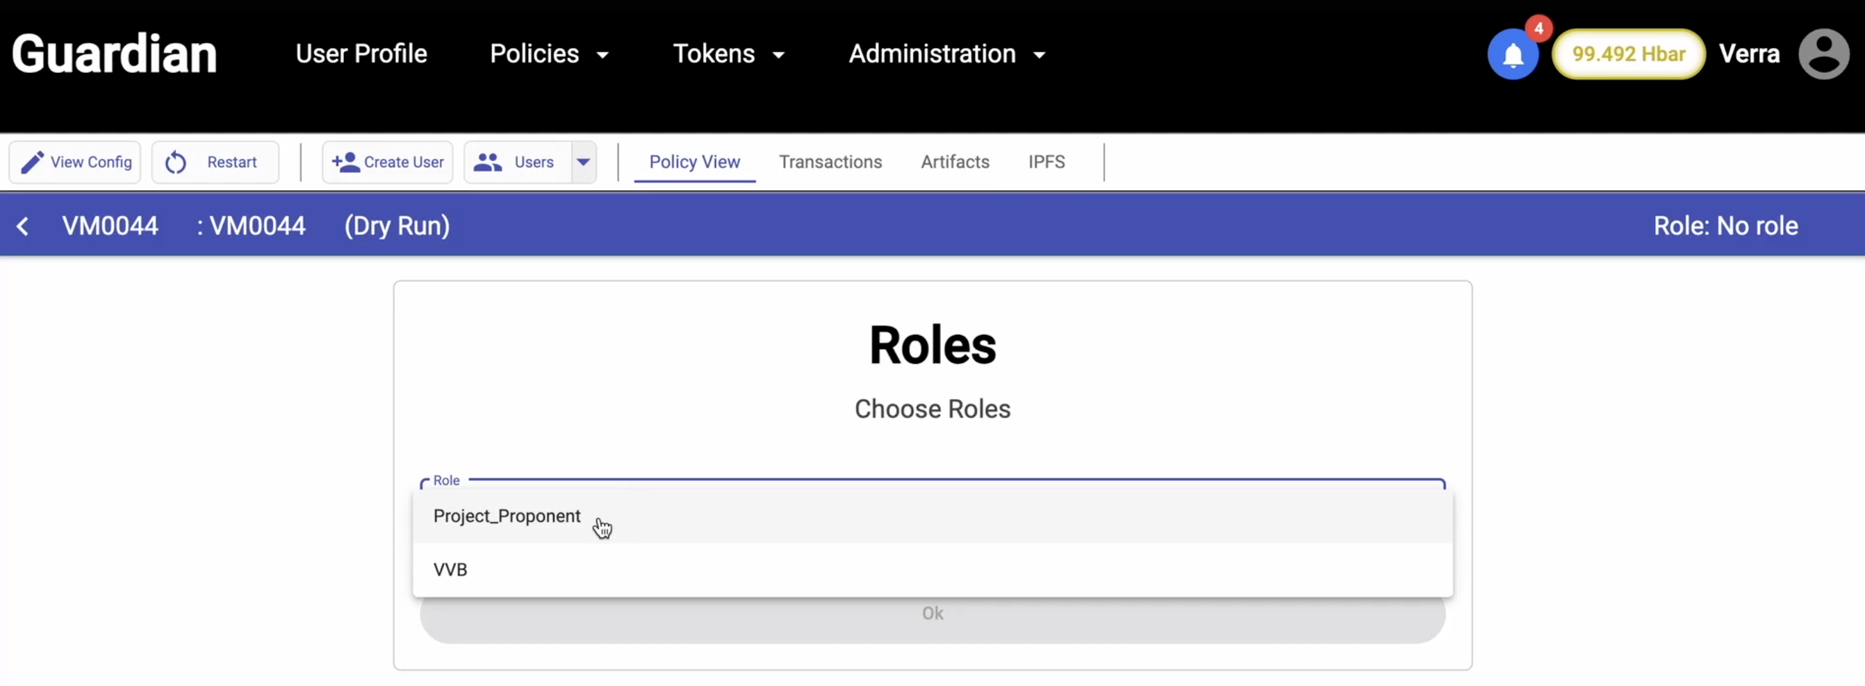Select the VVB role option
Image resolution: width=1865 pixels, height=686 pixels.
coord(450,570)
